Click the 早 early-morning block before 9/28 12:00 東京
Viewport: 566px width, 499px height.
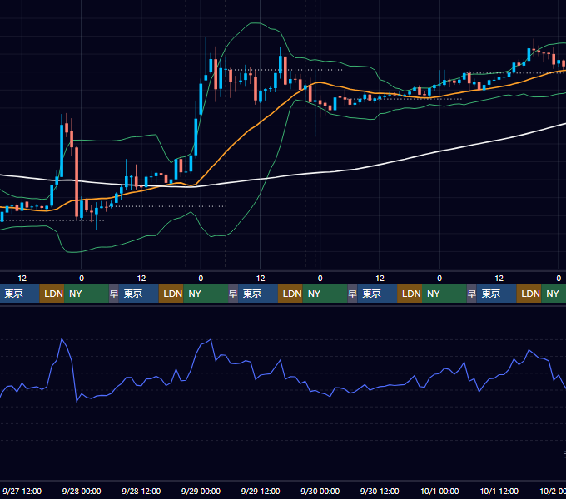(114, 294)
